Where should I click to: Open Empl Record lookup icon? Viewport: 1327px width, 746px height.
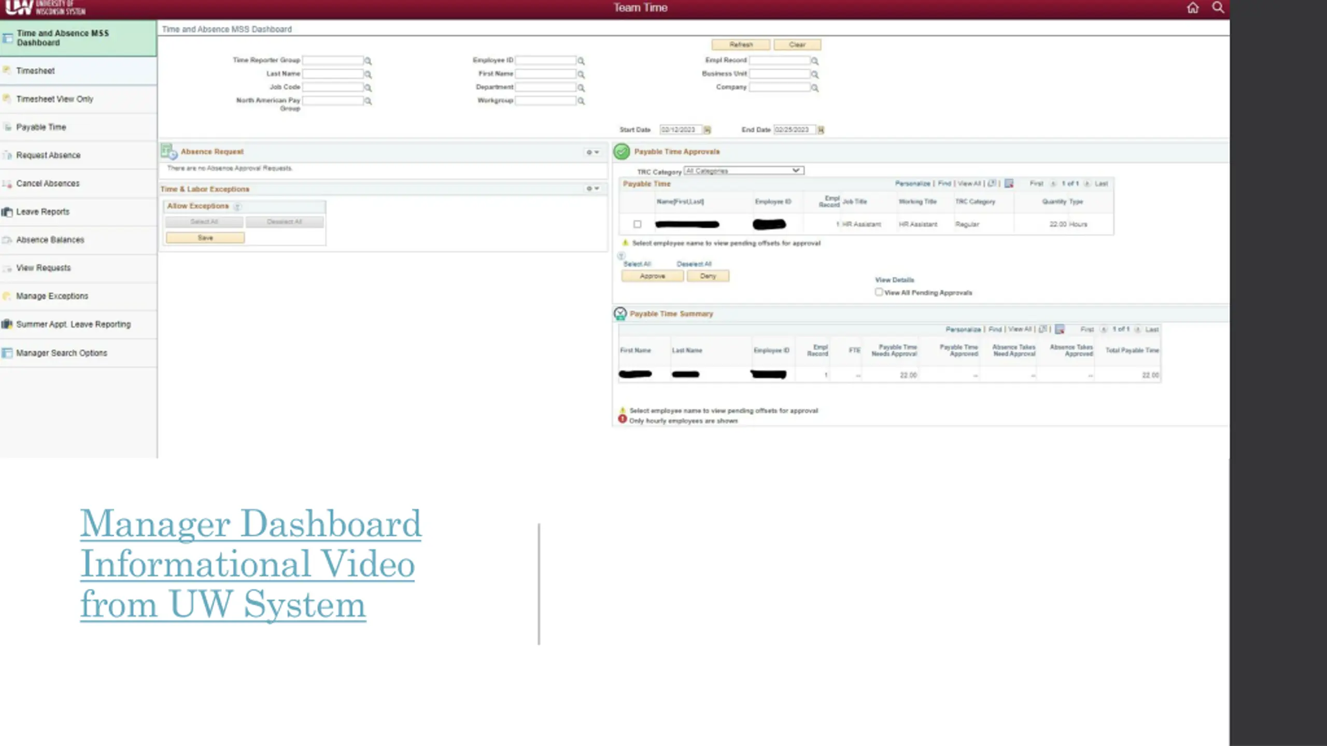(x=815, y=61)
